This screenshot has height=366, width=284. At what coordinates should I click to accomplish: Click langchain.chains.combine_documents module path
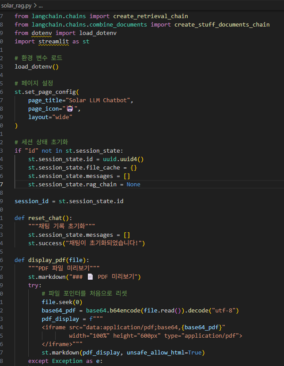click(x=89, y=25)
